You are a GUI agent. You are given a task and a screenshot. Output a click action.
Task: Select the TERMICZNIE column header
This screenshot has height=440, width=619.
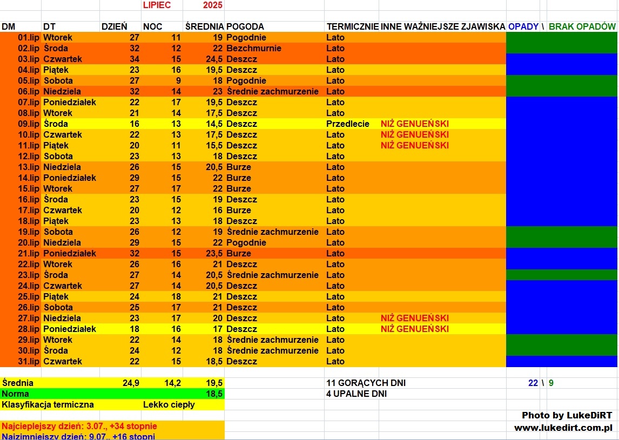point(352,26)
